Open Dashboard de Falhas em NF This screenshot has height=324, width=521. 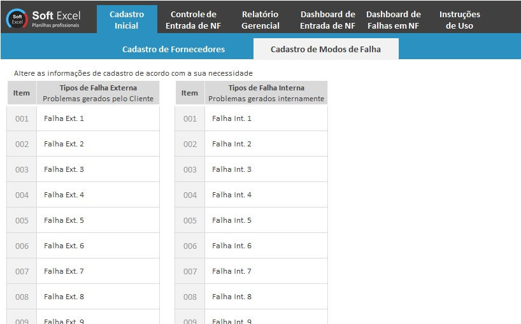click(x=394, y=20)
